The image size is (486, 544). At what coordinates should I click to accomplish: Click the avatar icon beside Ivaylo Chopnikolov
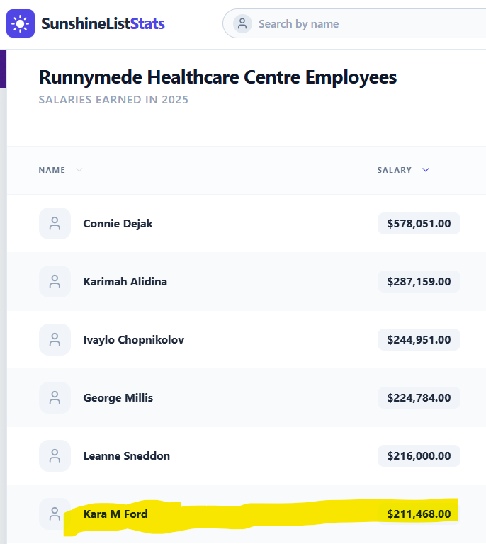[55, 340]
